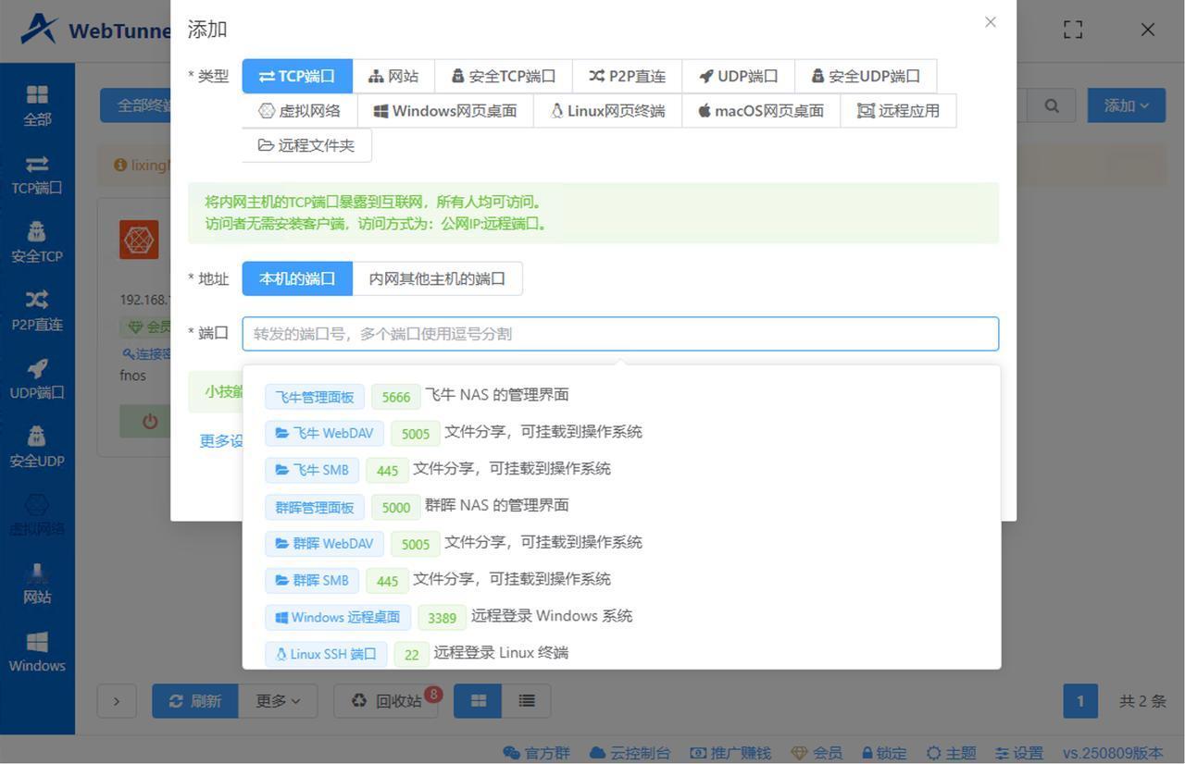This screenshot has width=1185, height=764.
Task: Click the power button on the device card
Action: tap(149, 422)
